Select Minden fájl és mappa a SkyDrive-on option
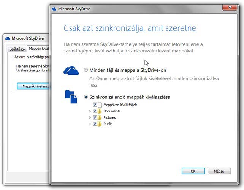The height and width of the screenshot is (190, 244). pos(86,70)
